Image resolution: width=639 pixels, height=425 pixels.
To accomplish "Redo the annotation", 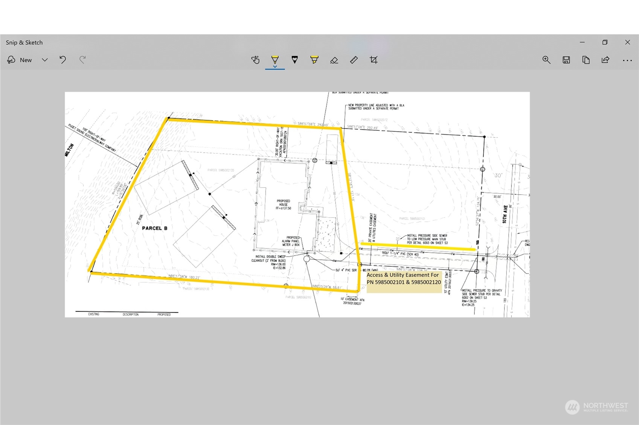I will point(82,60).
